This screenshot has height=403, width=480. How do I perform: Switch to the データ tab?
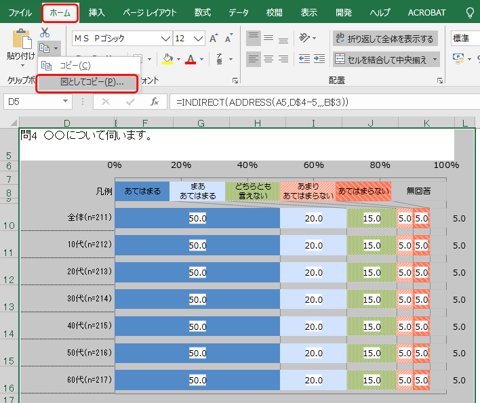tap(239, 13)
